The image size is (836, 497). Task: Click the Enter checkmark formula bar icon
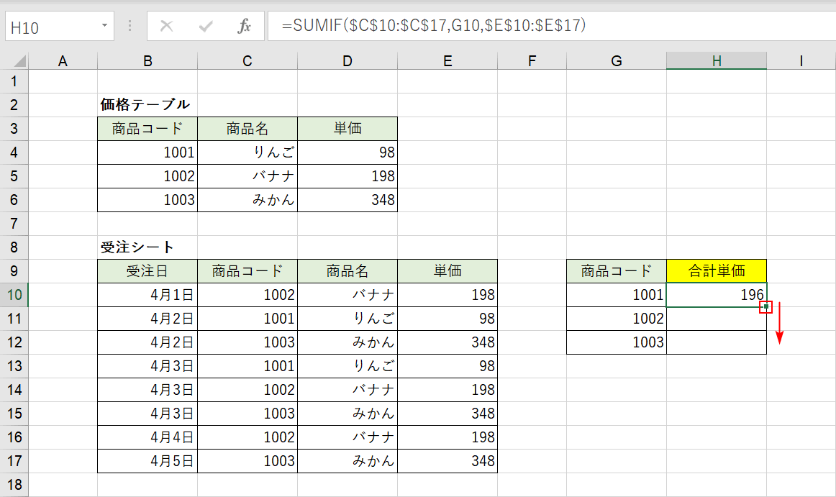[205, 26]
